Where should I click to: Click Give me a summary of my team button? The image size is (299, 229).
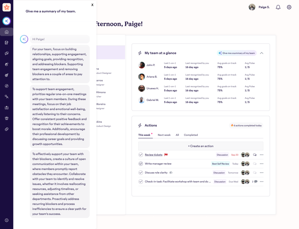[237, 53]
